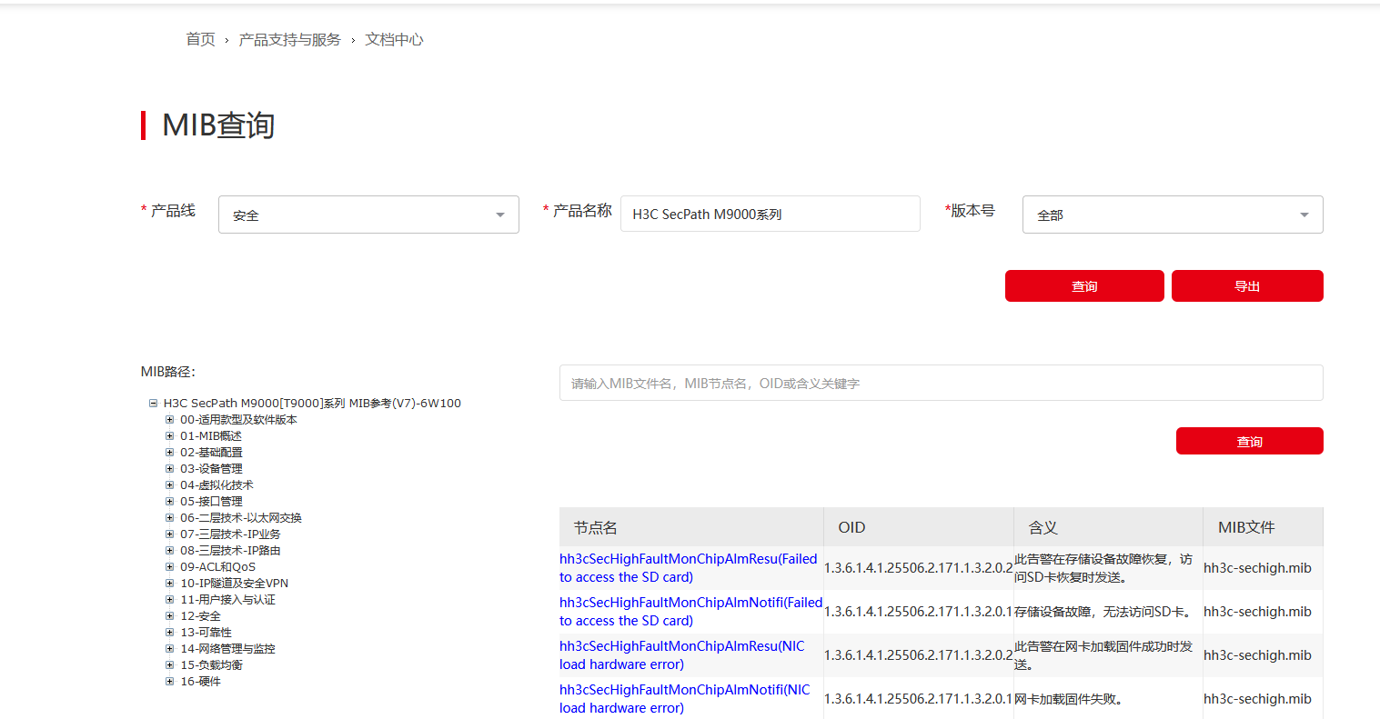This screenshot has height=719, width=1380.
Task: Click the MIB查询 page heading
Action: tap(218, 125)
